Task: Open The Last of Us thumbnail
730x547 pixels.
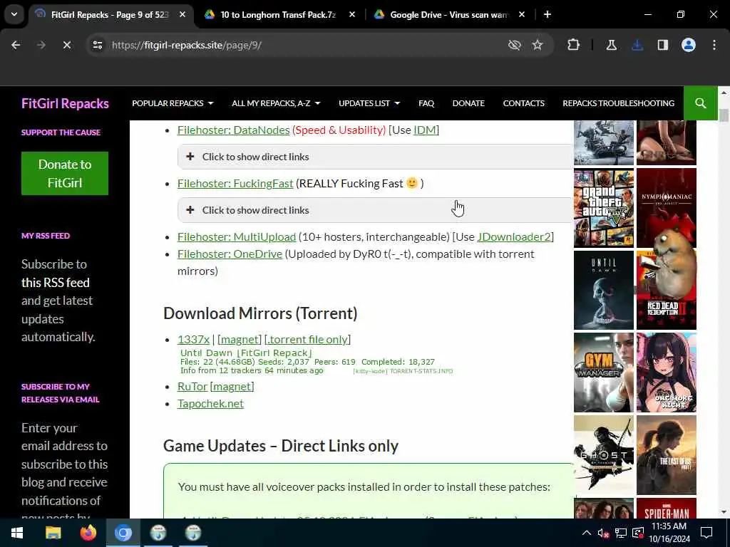Action: [667, 455]
